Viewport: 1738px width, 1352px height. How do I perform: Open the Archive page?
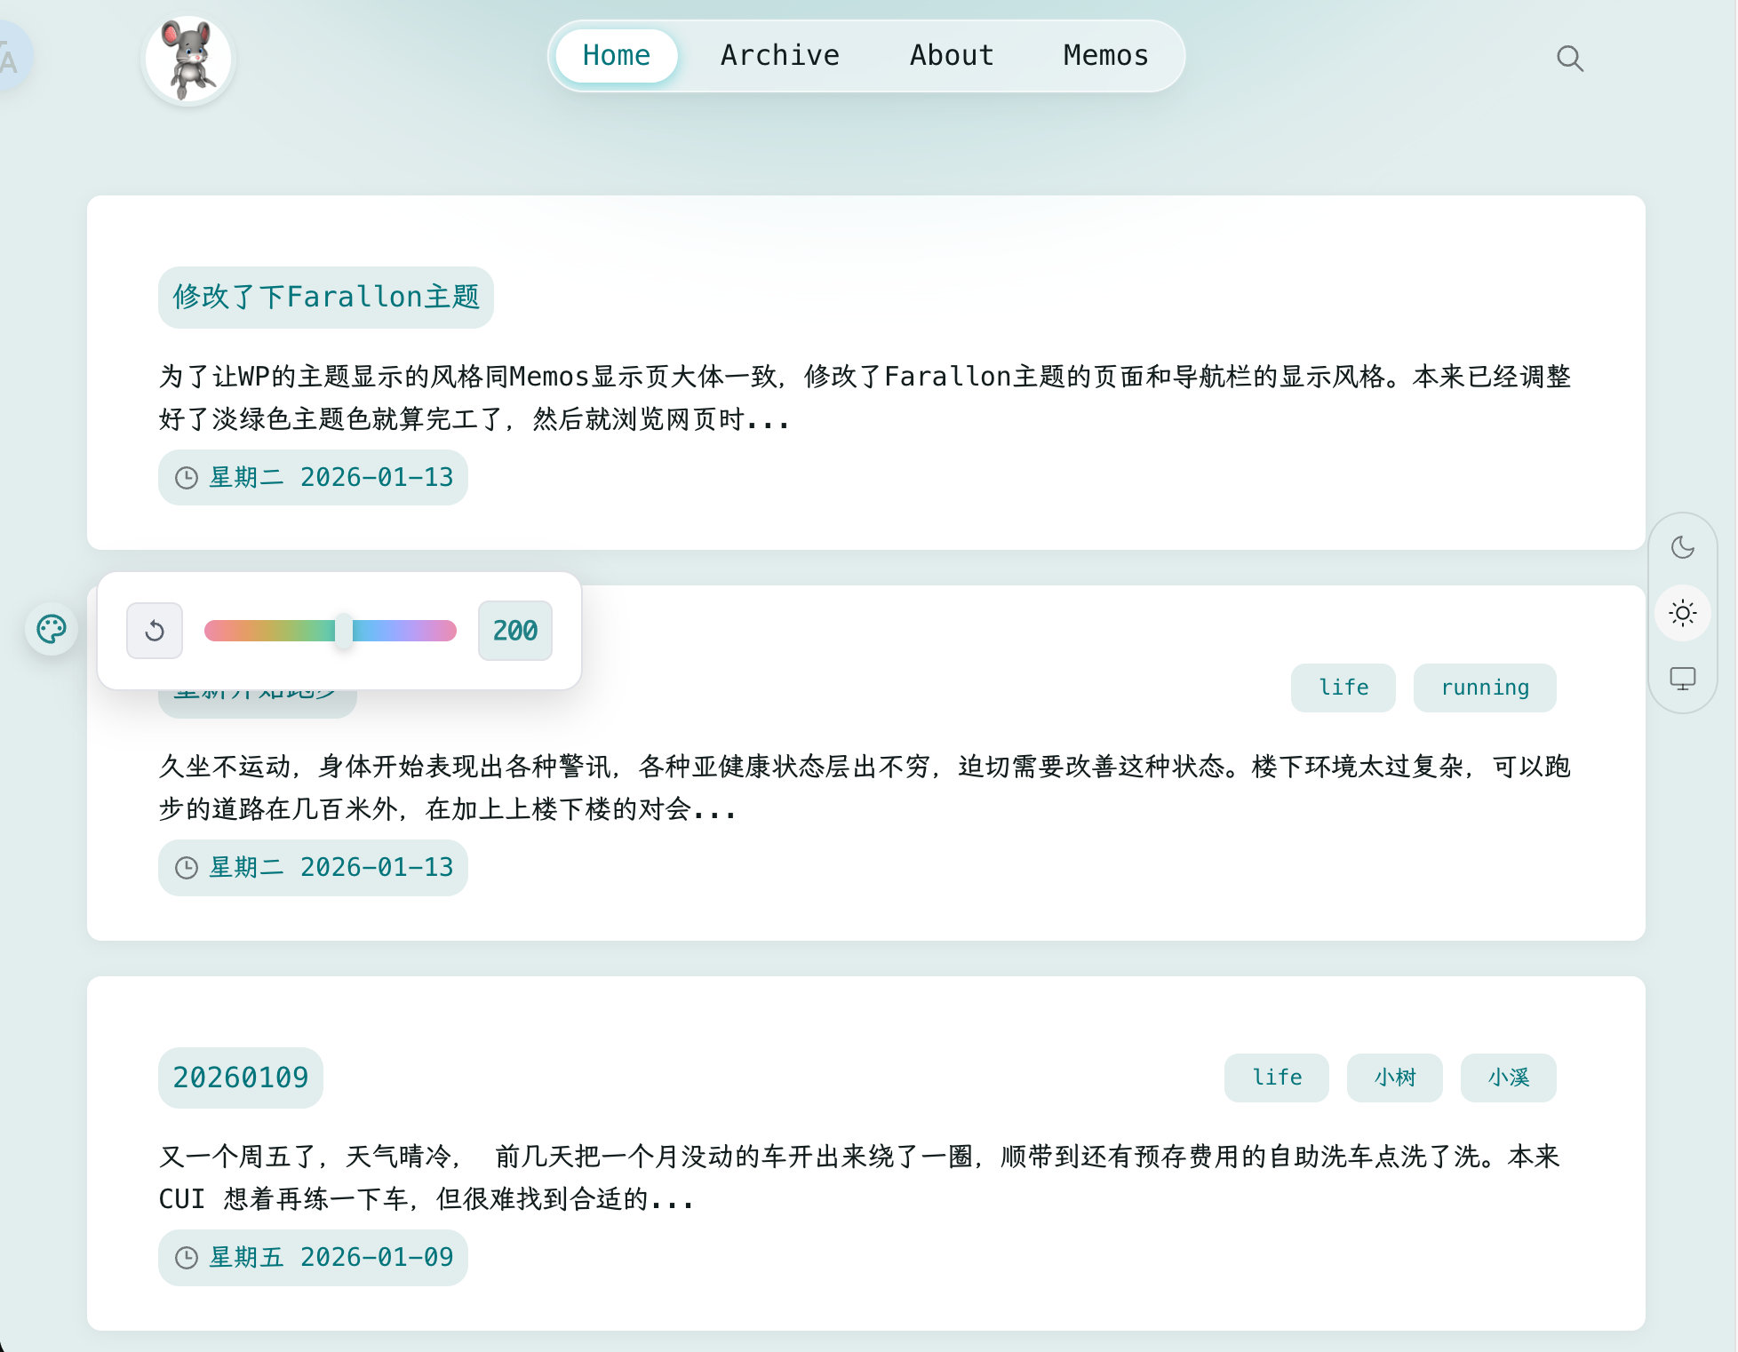coord(779,55)
